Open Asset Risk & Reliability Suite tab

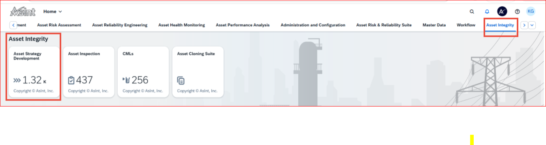(x=384, y=25)
